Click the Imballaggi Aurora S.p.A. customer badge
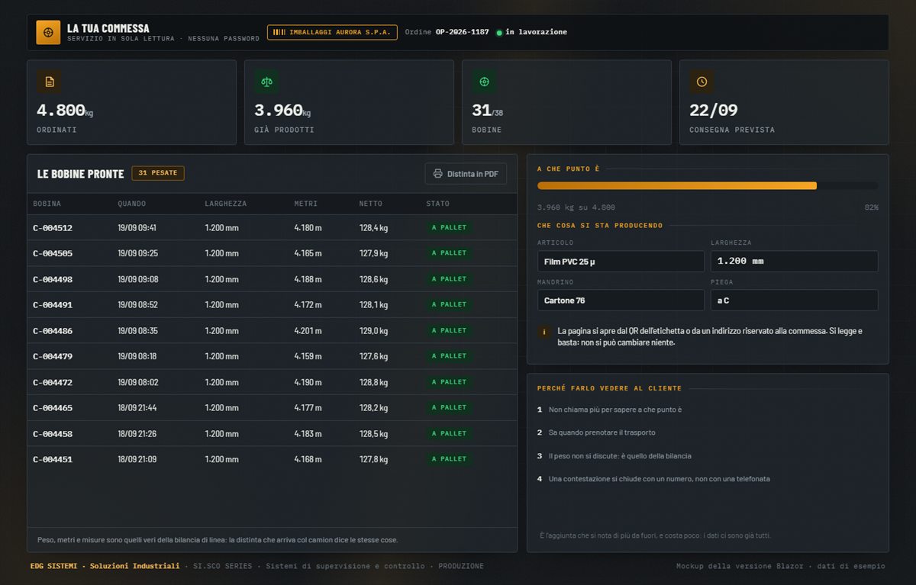The height and width of the screenshot is (585, 916). click(x=332, y=32)
